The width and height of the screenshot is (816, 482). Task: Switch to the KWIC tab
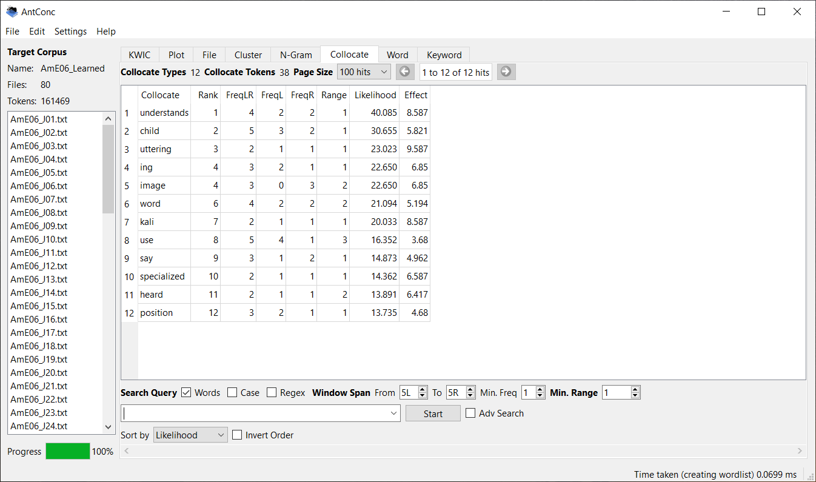(x=139, y=55)
